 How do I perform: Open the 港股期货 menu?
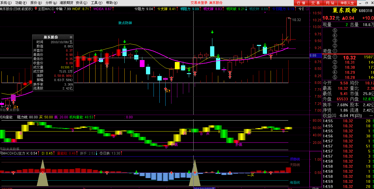pyautogui.click(x=66, y=3)
